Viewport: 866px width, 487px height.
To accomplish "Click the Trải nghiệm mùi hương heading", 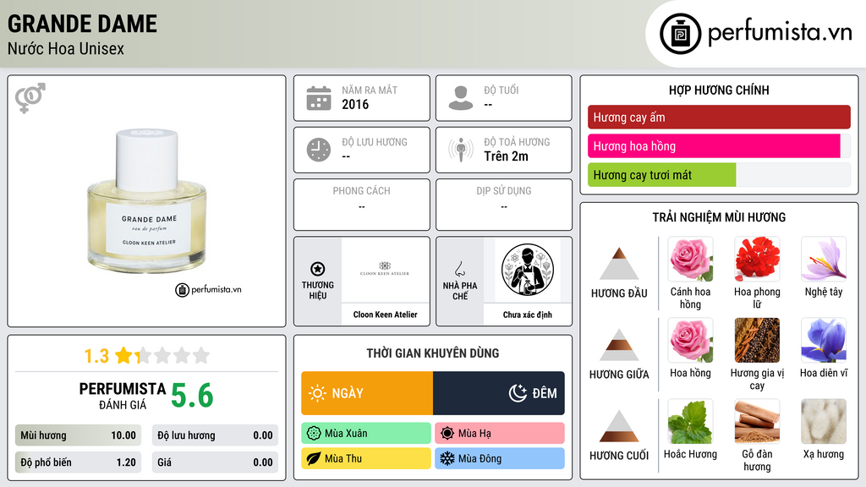I will [x=719, y=217].
